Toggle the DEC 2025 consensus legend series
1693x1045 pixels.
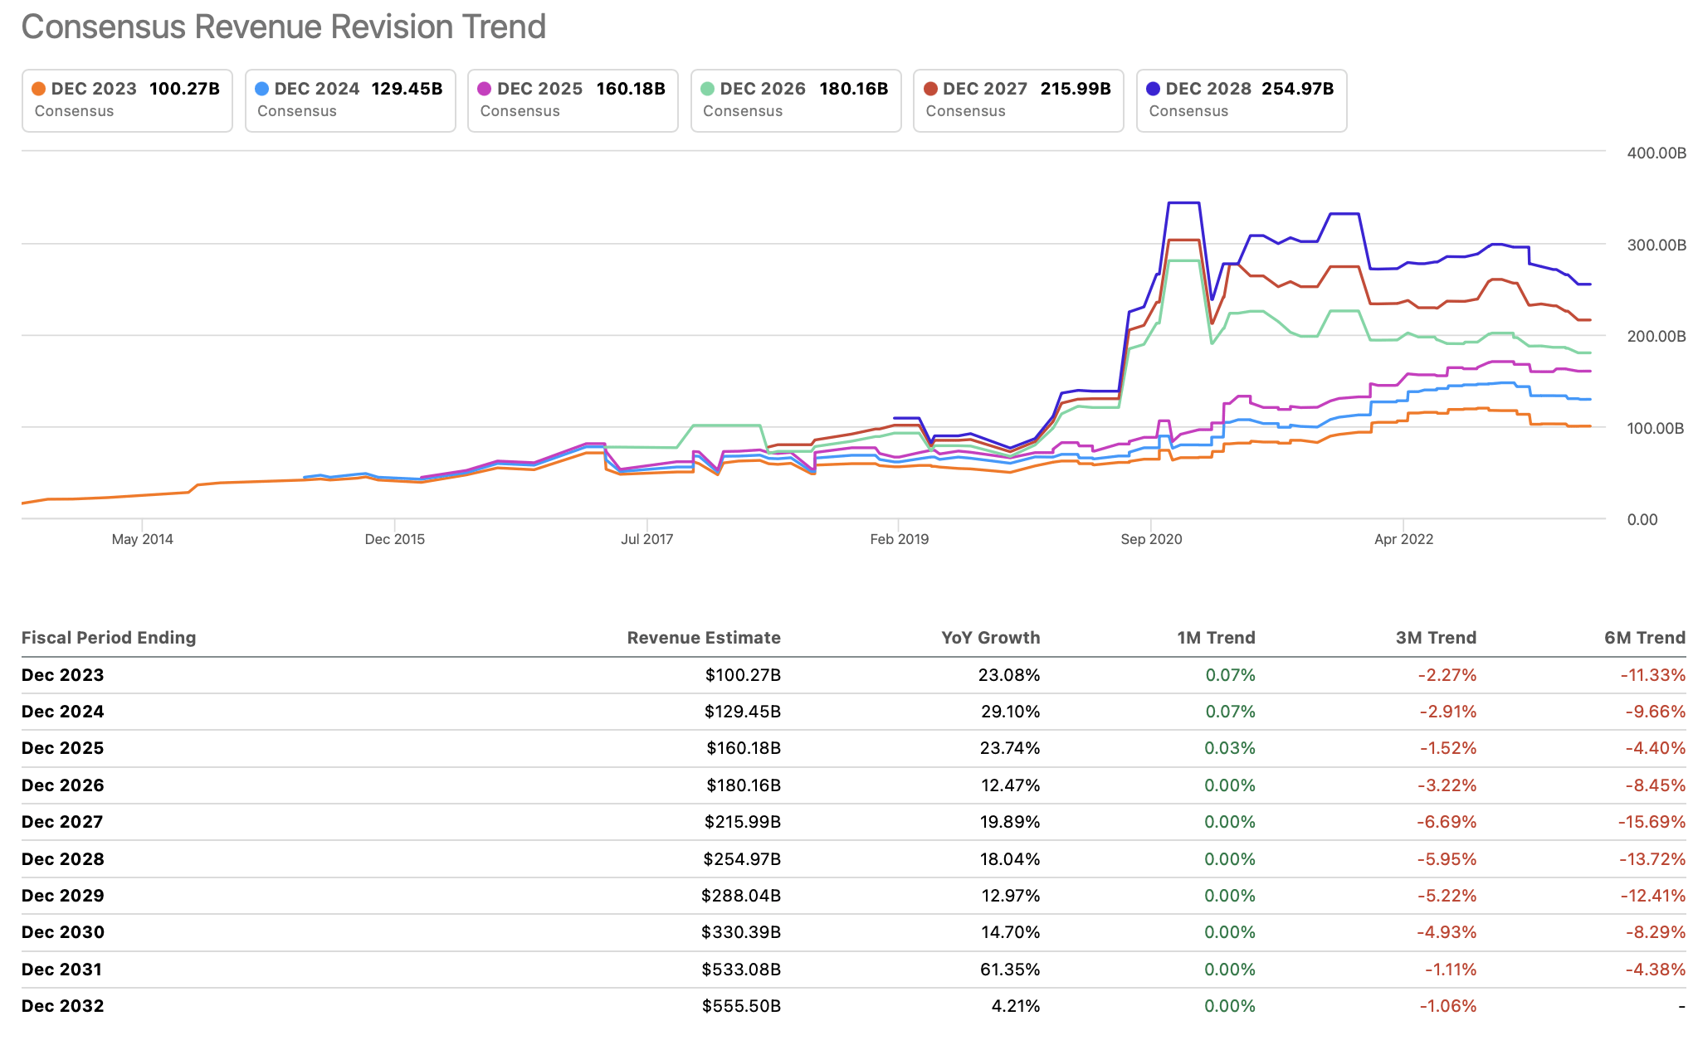coord(573,100)
